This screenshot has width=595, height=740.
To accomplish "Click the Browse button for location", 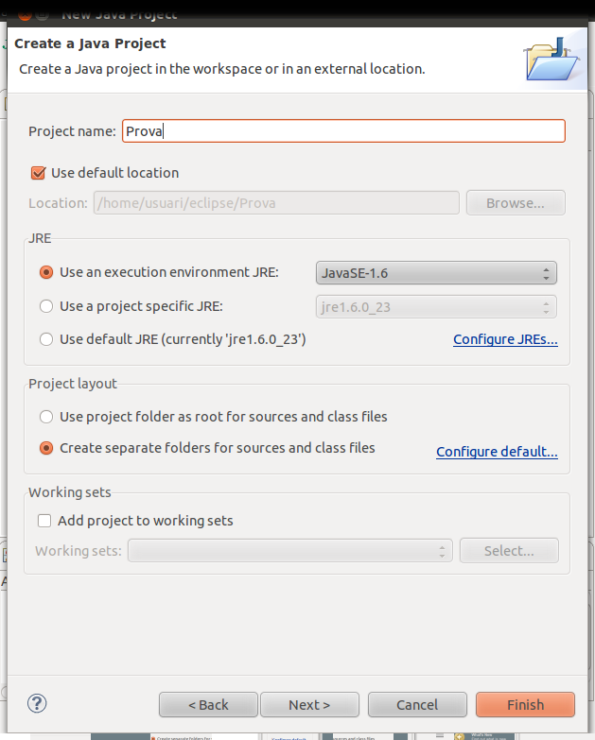I will click(x=515, y=203).
